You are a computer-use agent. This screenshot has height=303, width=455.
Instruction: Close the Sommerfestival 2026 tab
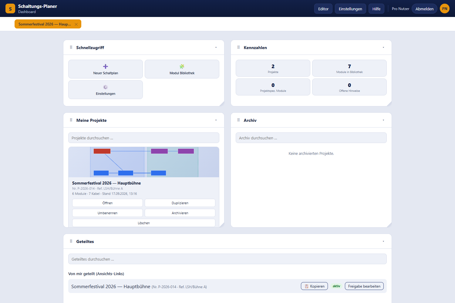[76, 24]
